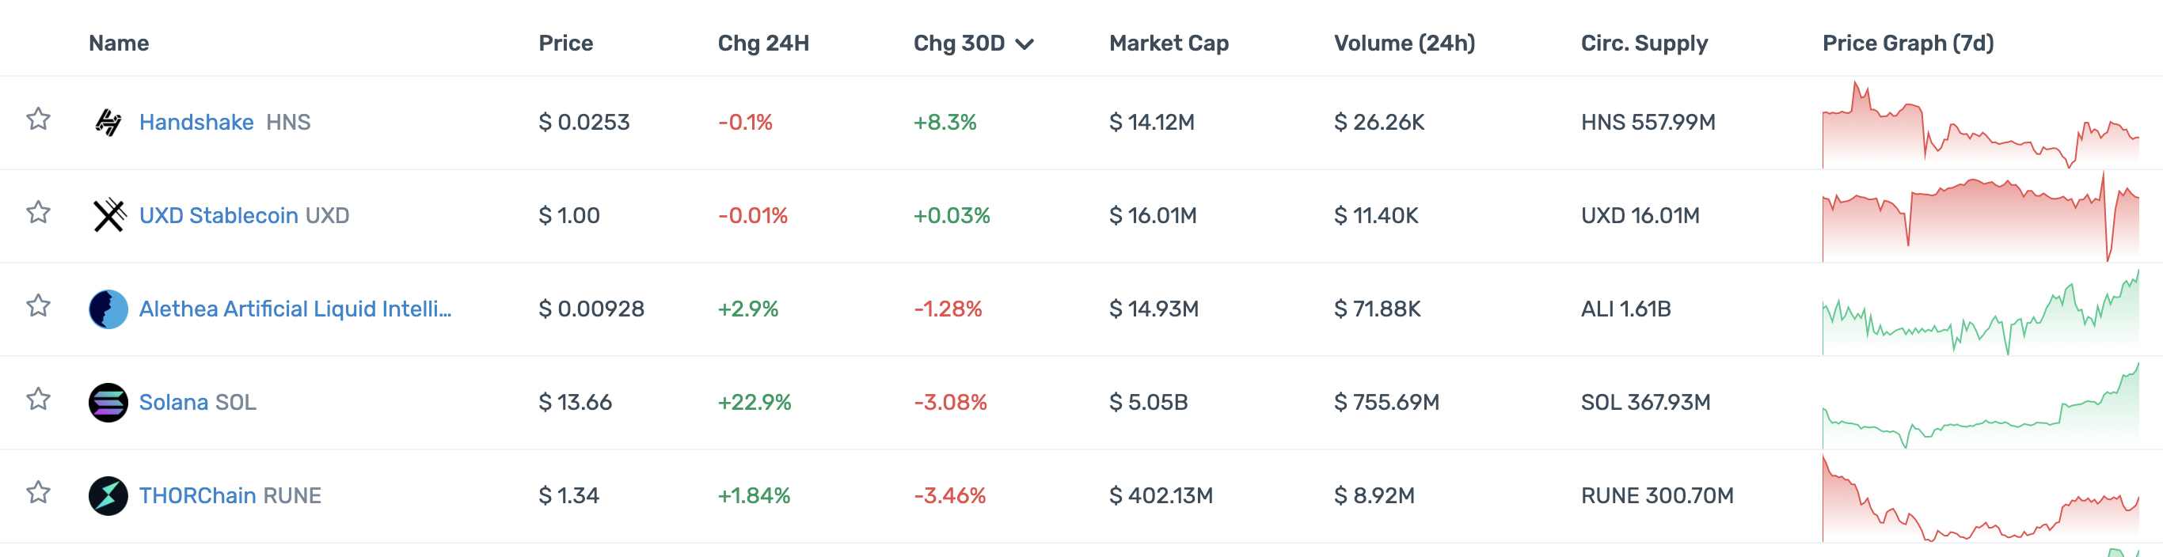Sort by Volume (24h) column header
The width and height of the screenshot is (2163, 557).
click(x=1404, y=43)
